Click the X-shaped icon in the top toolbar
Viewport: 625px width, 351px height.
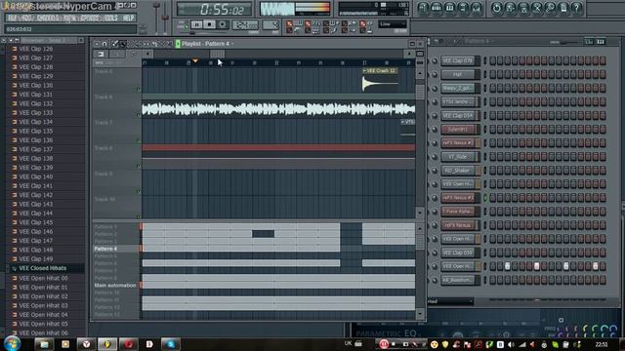537,8
